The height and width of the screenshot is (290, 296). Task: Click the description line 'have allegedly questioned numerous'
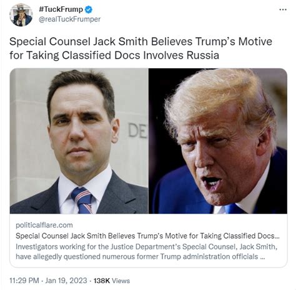click(141, 256)
